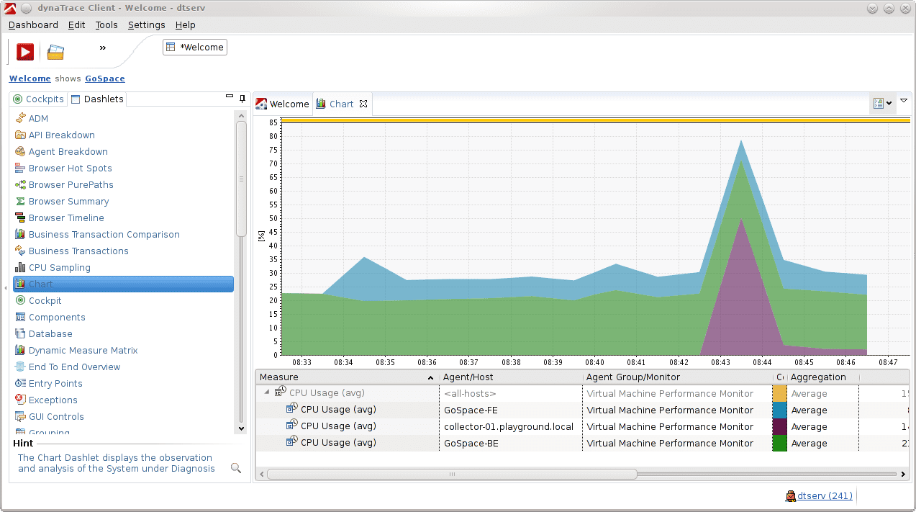
Task: Sort by the Measure column header
Action: pos(348,377)
